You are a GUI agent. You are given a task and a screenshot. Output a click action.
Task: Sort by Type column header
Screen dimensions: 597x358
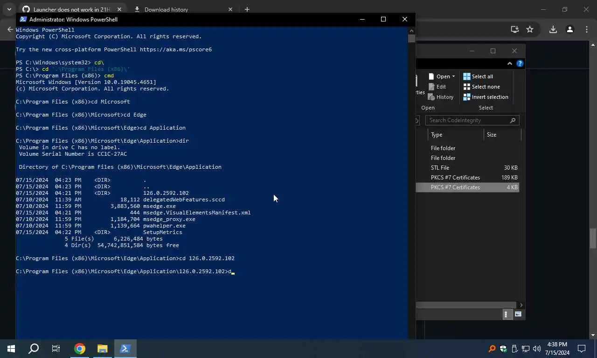[x=456, y=135]
